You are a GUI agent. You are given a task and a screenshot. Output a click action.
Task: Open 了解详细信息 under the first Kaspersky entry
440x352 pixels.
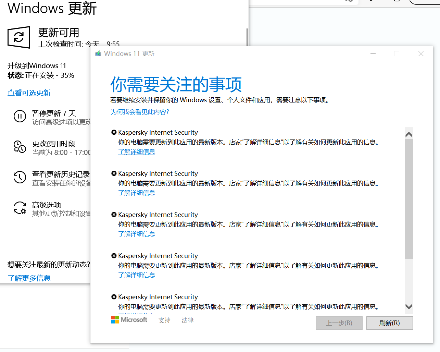click(137, 152)
